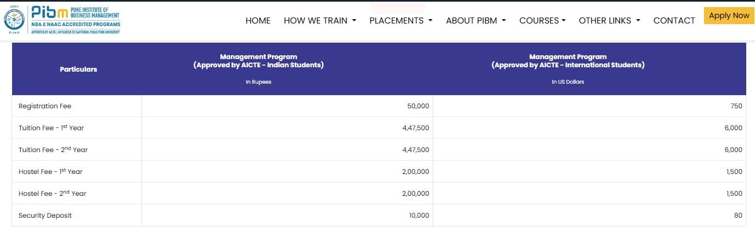Open the COURSES dropdown
The width and height of the screenshot is (755, 227).
(x=542, y=20)
